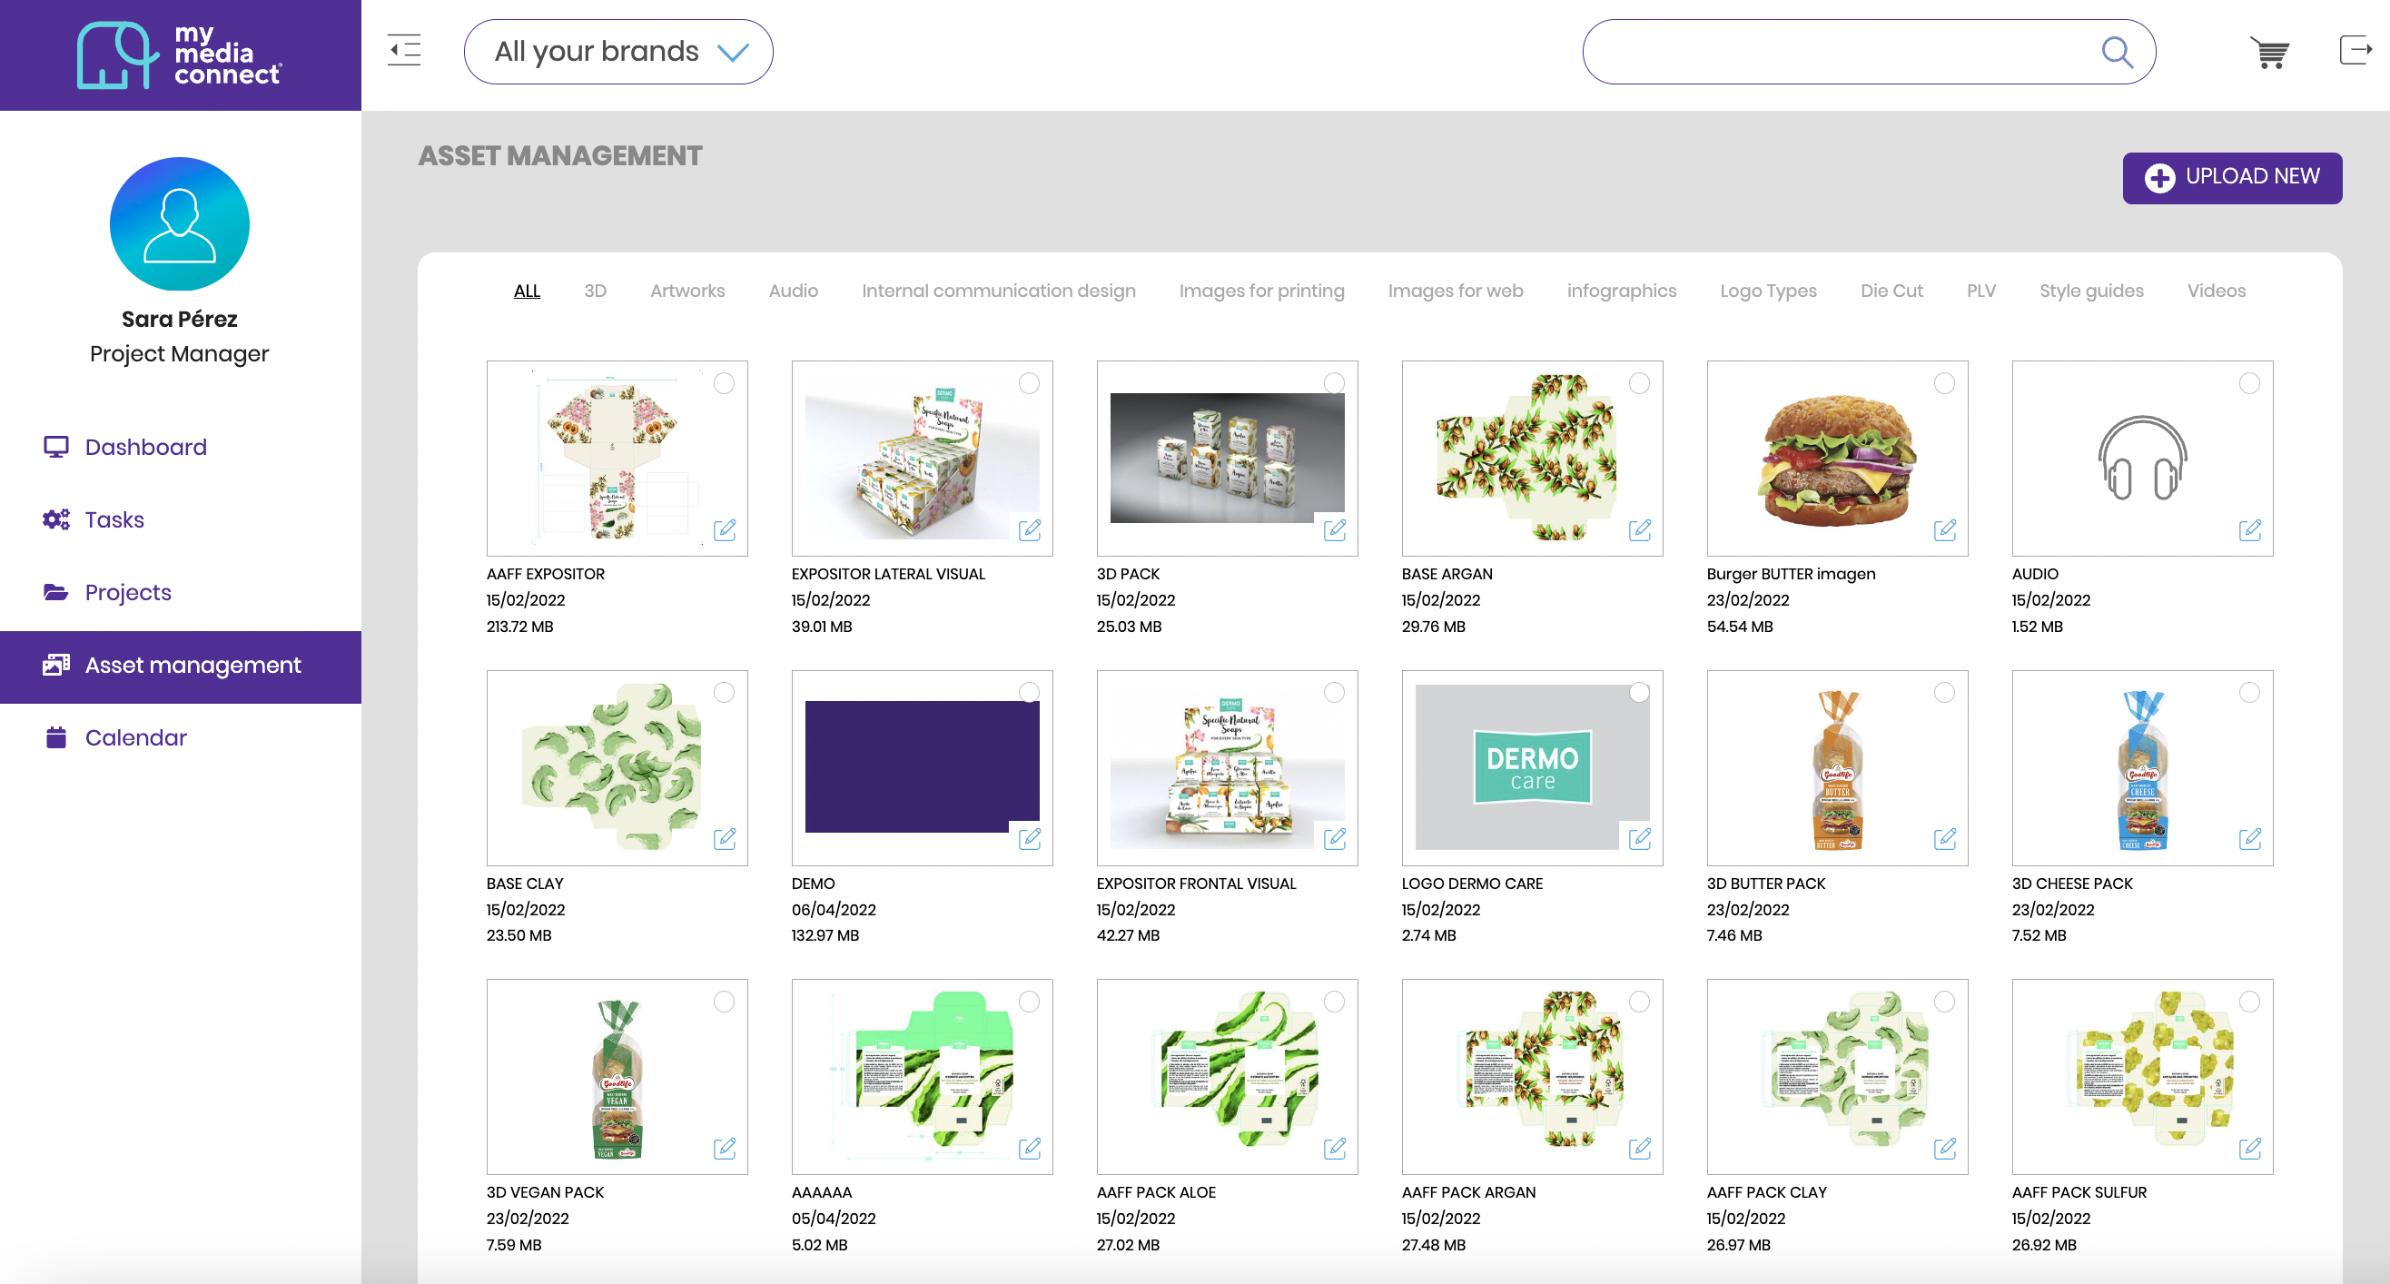
Task: Click the shopping cart icon
Action: (2269, 52)
